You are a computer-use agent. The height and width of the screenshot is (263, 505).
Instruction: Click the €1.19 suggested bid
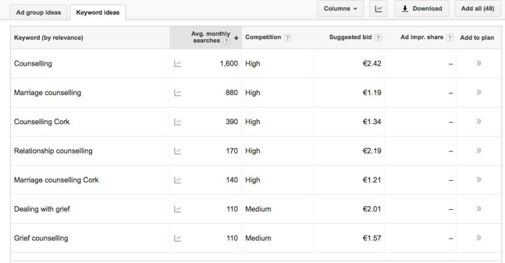pos(371,93)
